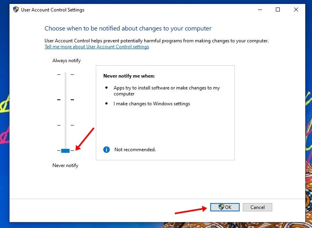The width and height of the screenshot is (312, 228).
Task: Click the UAC shield icon in title bar
Action: (x=16, y=9)
